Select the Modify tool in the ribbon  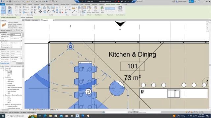click(x=3, y=10)
